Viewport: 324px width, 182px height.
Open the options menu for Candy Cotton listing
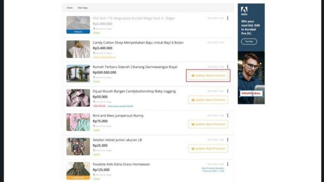pyautogui.click(x=228, y=42)
